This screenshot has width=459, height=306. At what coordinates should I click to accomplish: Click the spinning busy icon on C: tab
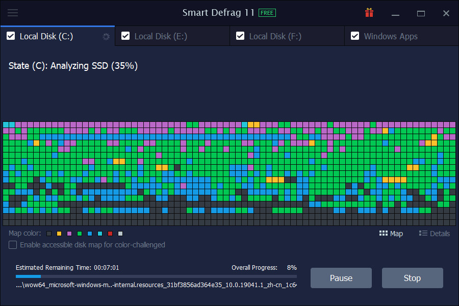click(x=106, y=37)
